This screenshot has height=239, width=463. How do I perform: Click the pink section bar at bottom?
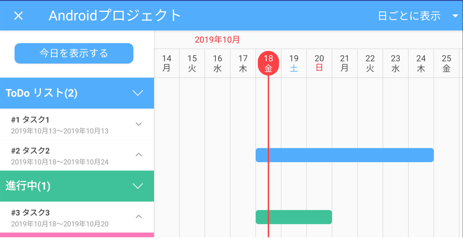click(x=77, y=237)
